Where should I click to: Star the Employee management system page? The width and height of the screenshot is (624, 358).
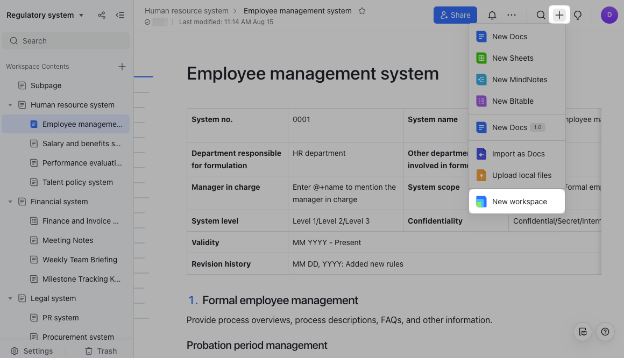[x=362, y=11]
